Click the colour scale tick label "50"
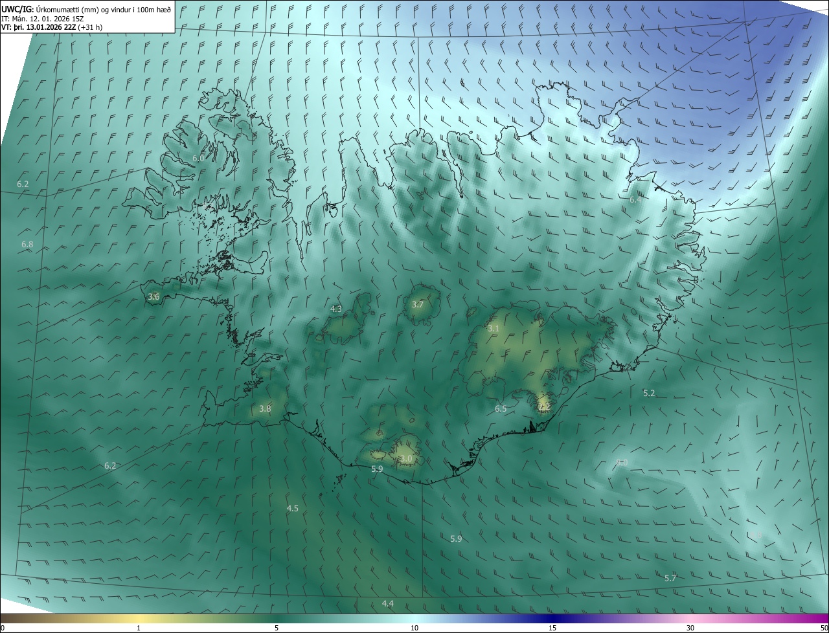829x633 pixels. point(824,628)
